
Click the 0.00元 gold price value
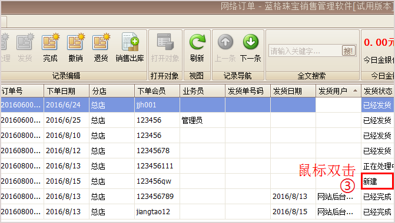(x=379, y=42)
